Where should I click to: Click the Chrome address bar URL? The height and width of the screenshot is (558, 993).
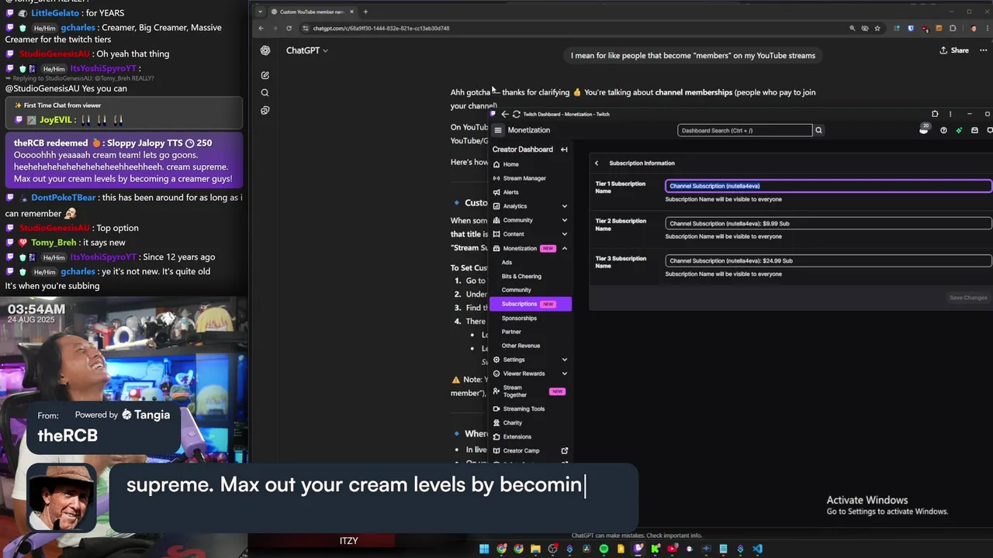click(381, 29)
